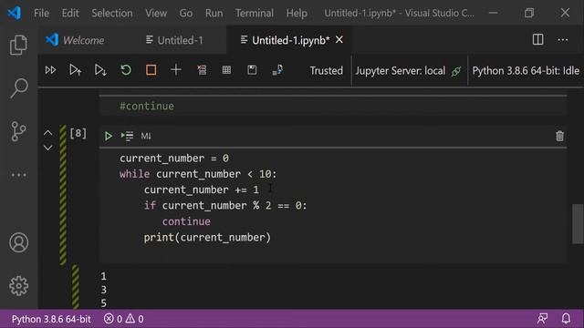Switch to the Untitled-1 tab
This screenshot has height=328, width=584.
(x=175, y=40)
